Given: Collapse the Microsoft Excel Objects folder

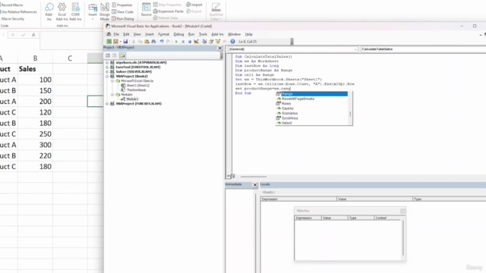Looking at the screenshot, I should 112,81.
